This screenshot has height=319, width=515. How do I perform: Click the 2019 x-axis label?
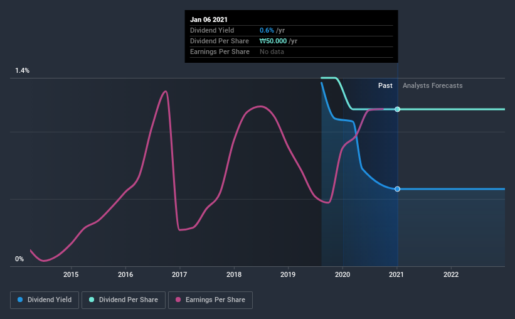[288, 274]
